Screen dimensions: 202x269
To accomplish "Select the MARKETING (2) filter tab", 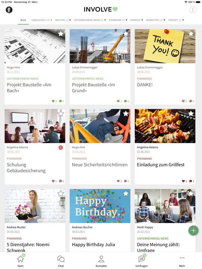I will (x=154, y=20).
